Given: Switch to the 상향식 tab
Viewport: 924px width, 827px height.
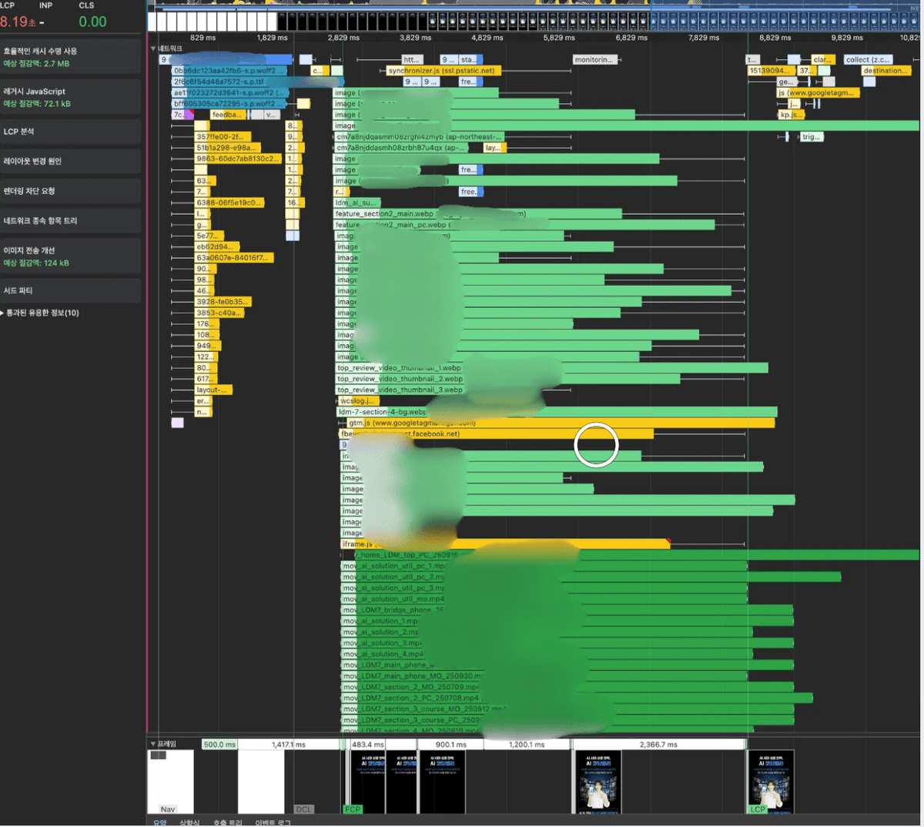Looking at the screenshot, I should tap(189, 822).
